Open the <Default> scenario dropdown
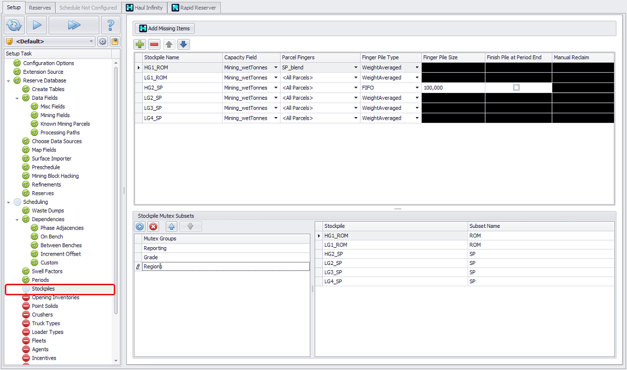Screen dimensions: 627x370 pyautogui.click(x=91, y=41)
